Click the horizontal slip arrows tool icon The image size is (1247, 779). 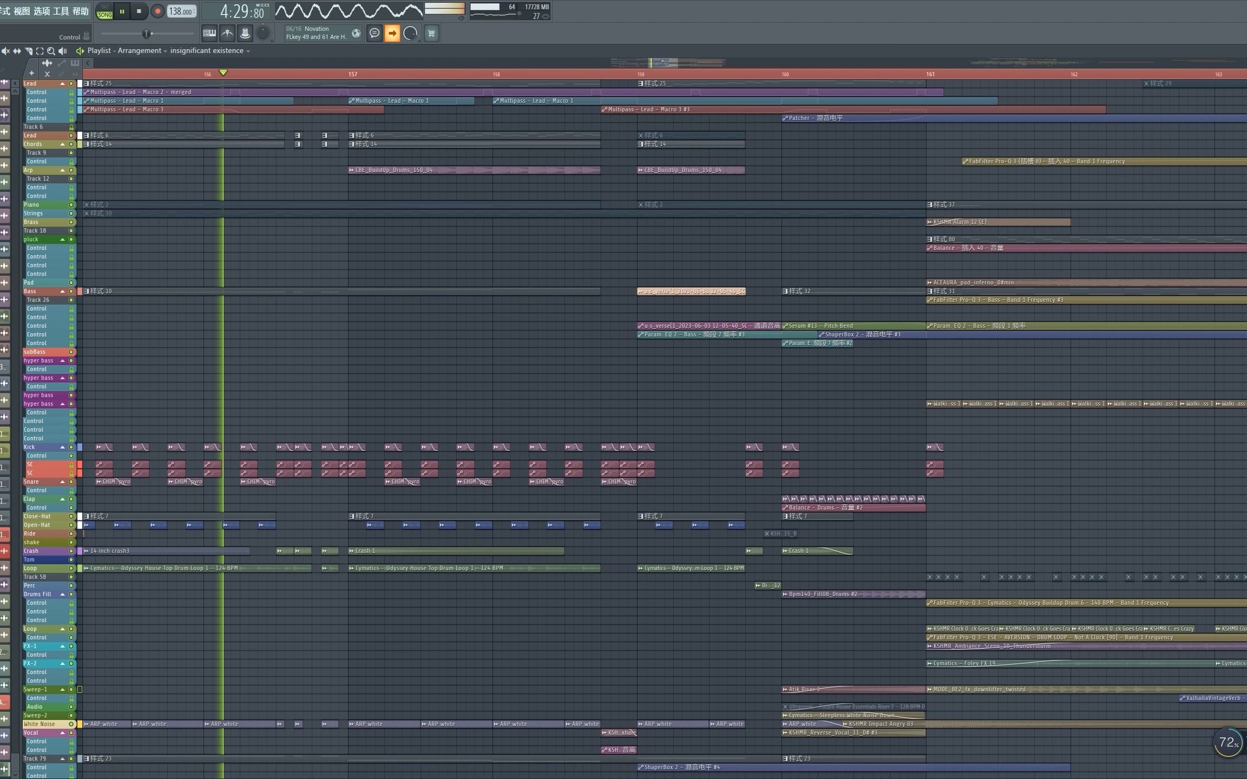pos(17,51)
